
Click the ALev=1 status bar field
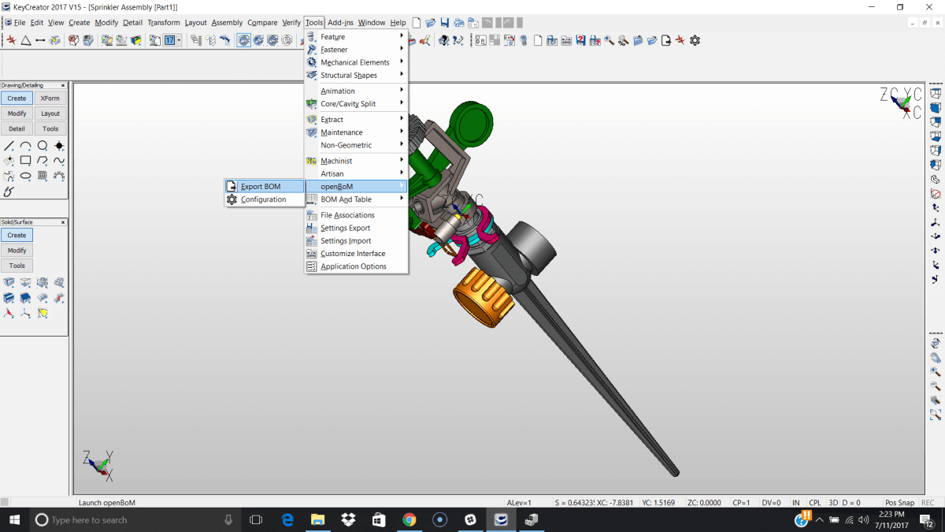point(519,503)
